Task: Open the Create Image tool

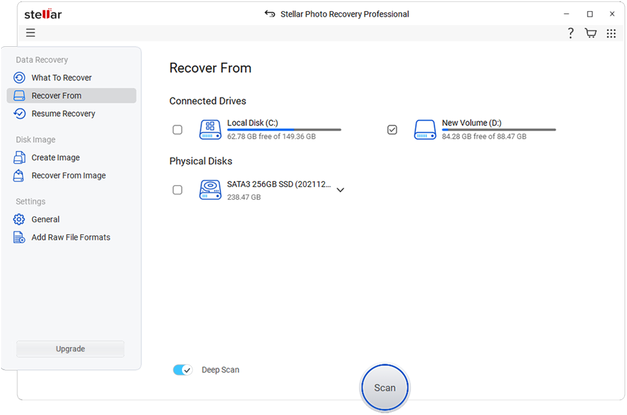Action: coord(19,157)
